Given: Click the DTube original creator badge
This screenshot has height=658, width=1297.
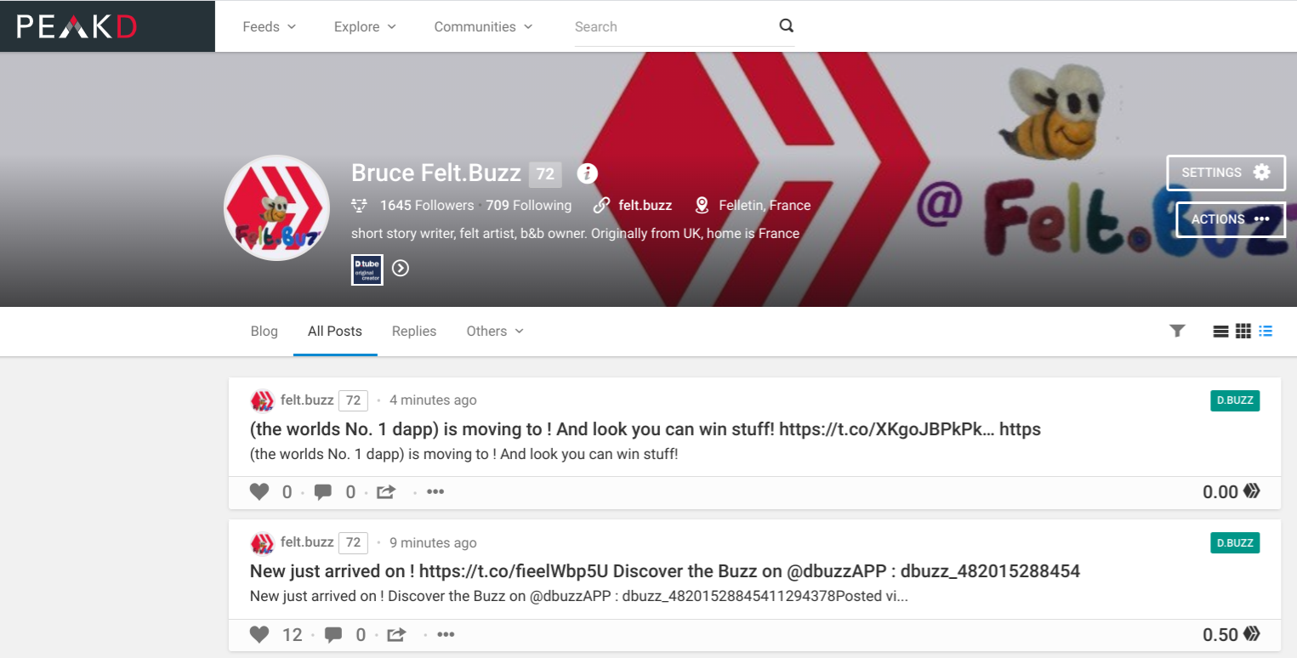Looking at the screenshot, I should pos(367,269).
